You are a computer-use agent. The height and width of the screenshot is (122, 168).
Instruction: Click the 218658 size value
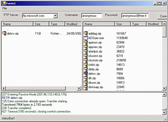121,60
